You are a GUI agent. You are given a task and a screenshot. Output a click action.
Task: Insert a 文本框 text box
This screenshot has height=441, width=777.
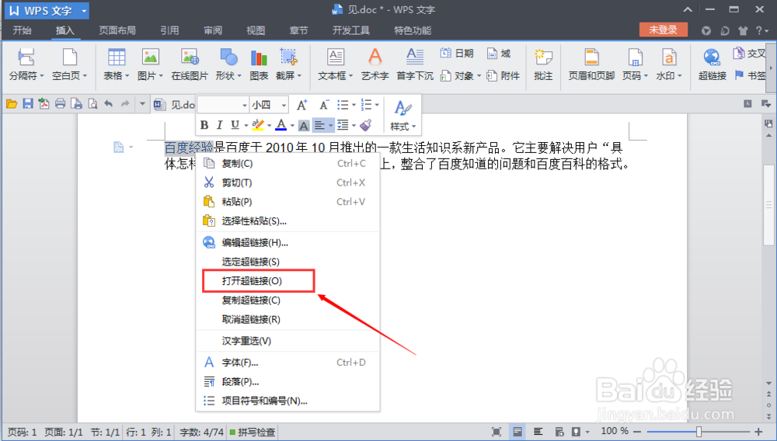pyautogui.click(x=336, y=64)
